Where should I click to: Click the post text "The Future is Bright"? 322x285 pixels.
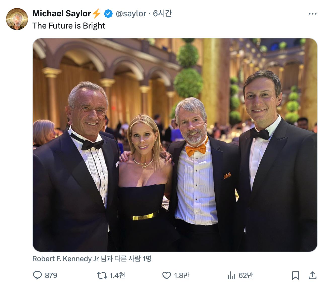pos(69,26)
